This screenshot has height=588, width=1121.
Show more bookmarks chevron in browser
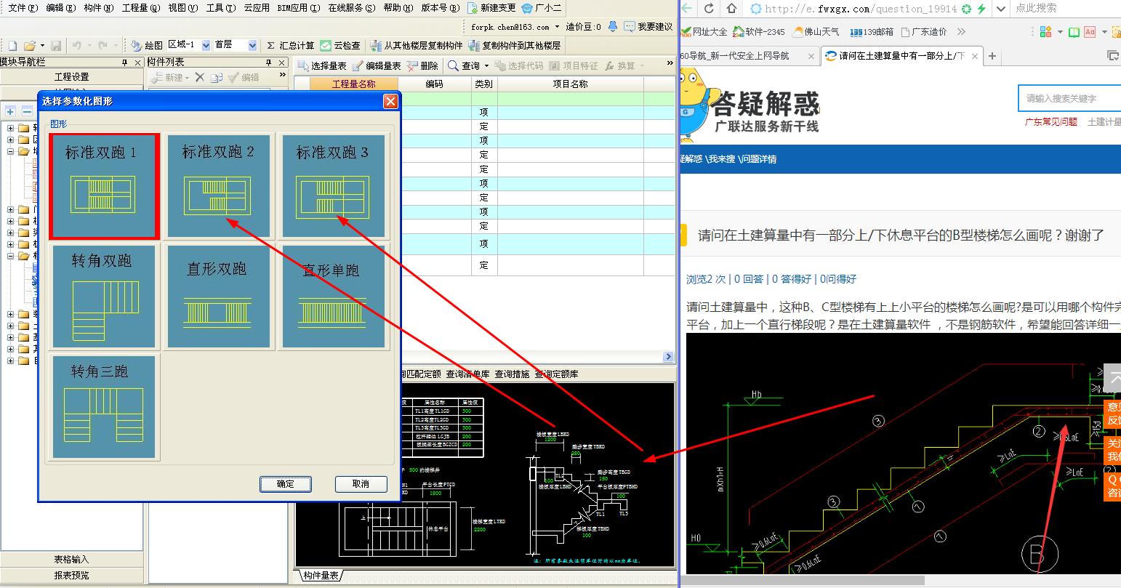961,31
